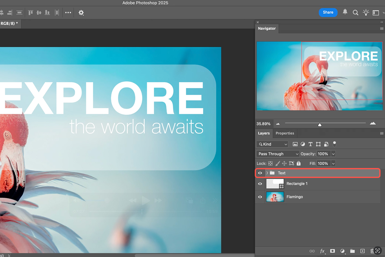Click the blue Share button

tap(328, 12)
